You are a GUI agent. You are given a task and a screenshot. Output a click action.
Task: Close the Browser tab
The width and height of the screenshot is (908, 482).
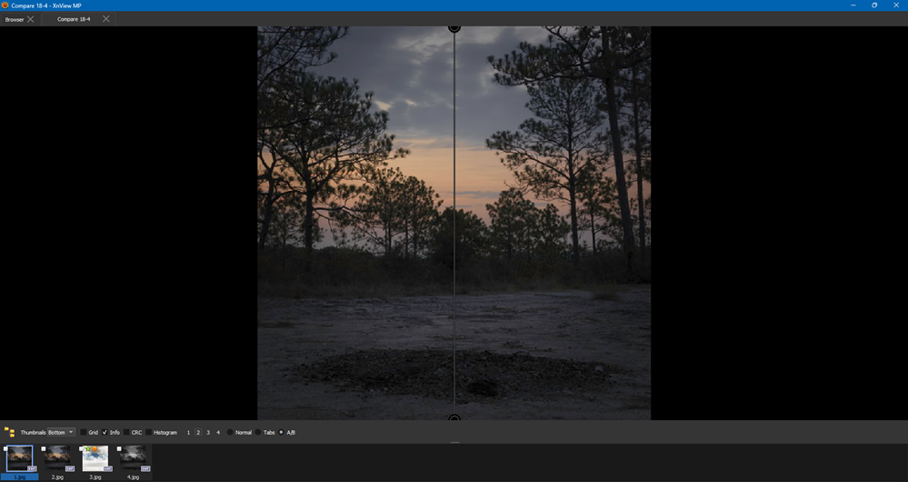click(31, 19)
